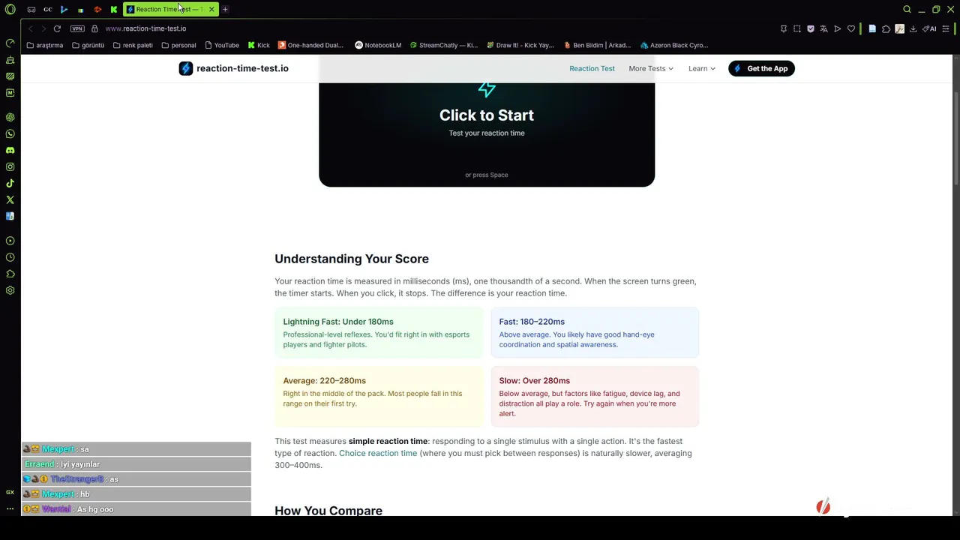The width and height of the screenshot is (960, 540).
Task: Open the AI assistant toolbar icon
Action: pyautogui.click(x=929, y=28)
